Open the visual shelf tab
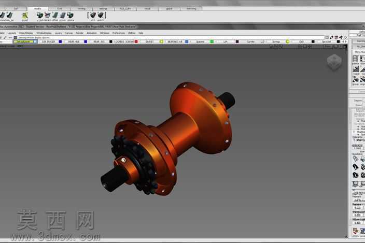Screen dimensions: 365x243 [147, 9]
